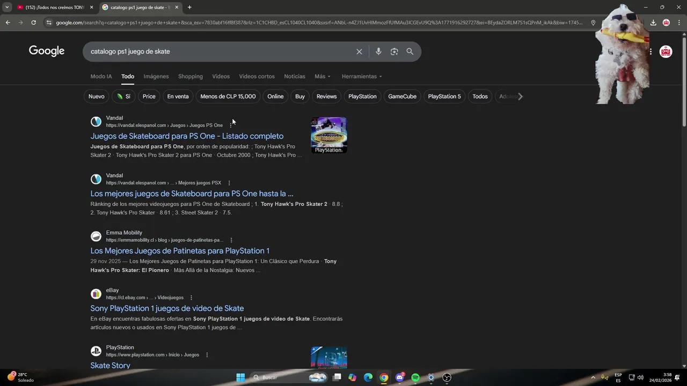The image size is (687, 386).
Task: Apply the GameCube filter chip
Action: (x=402, y=96)
